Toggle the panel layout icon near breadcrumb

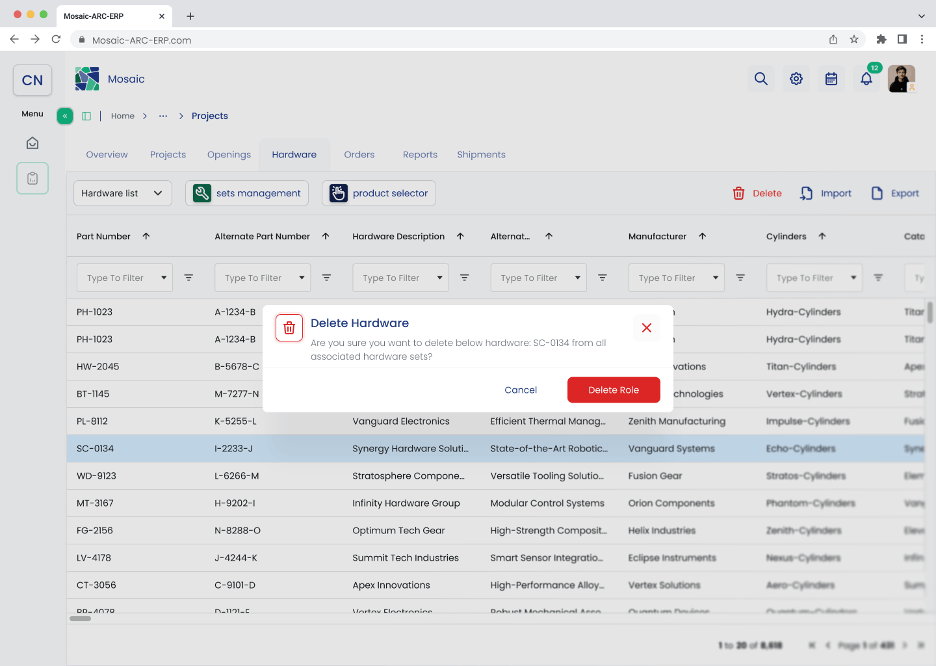86,116
